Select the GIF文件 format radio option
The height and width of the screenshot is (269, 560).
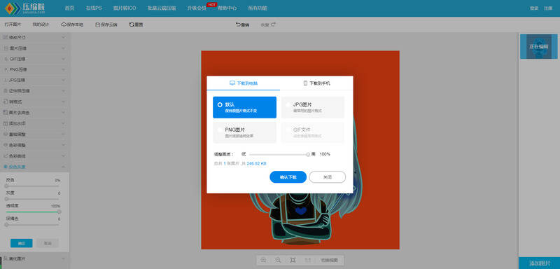288,130
